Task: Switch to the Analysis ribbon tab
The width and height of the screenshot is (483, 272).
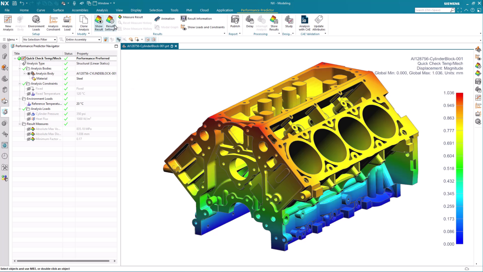Action: pyautogui.click(x=102, y=10)
